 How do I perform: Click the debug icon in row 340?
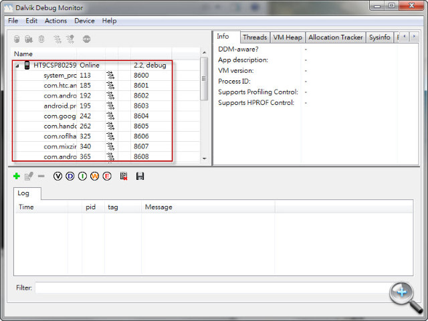(x=110, y=146)
